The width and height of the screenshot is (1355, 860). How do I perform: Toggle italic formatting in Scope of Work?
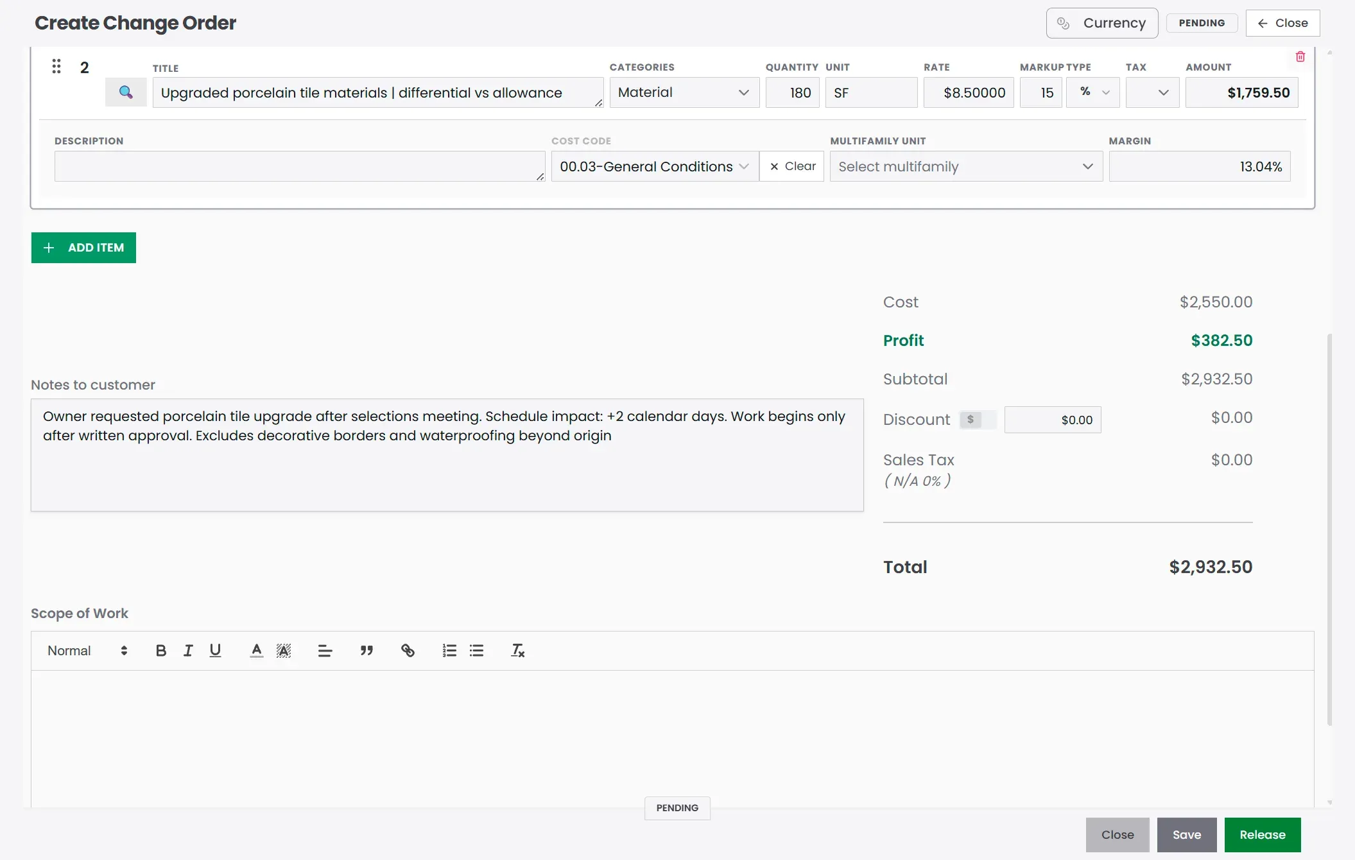(188, 651)
